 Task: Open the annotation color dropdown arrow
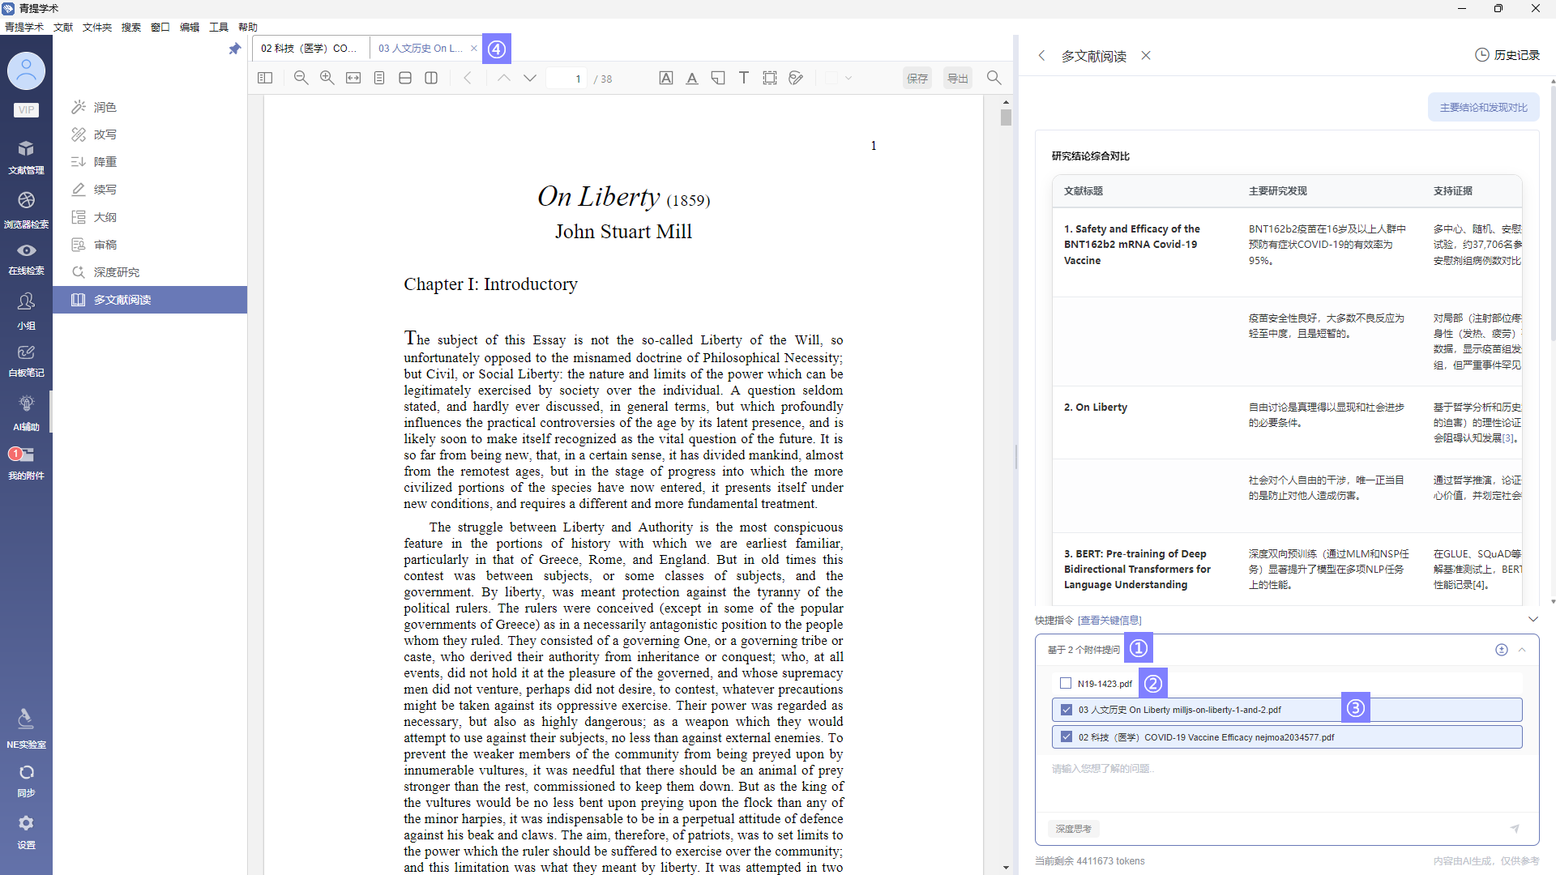(849, 79)
